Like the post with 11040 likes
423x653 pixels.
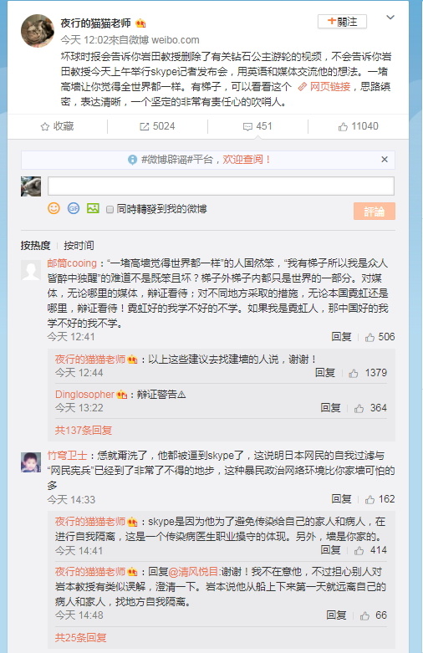358,126
